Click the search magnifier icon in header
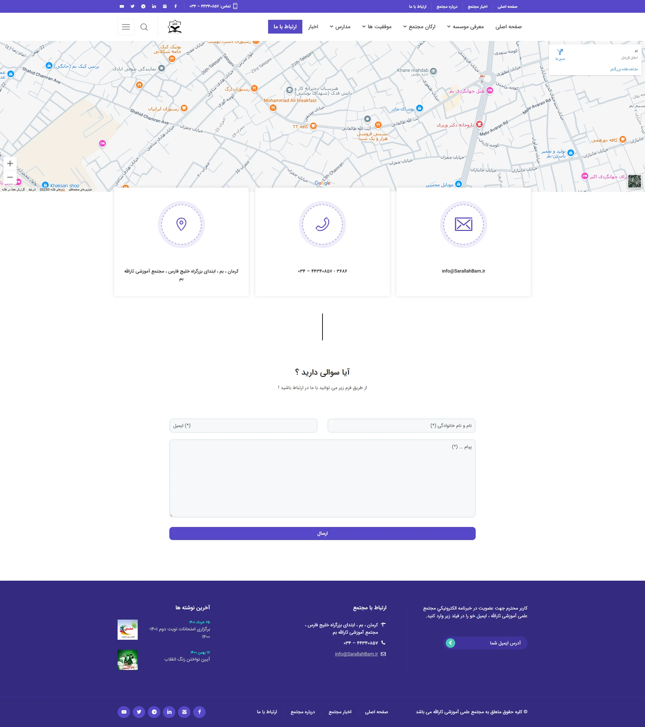This screenshot has height=727, width=645. 144,27
